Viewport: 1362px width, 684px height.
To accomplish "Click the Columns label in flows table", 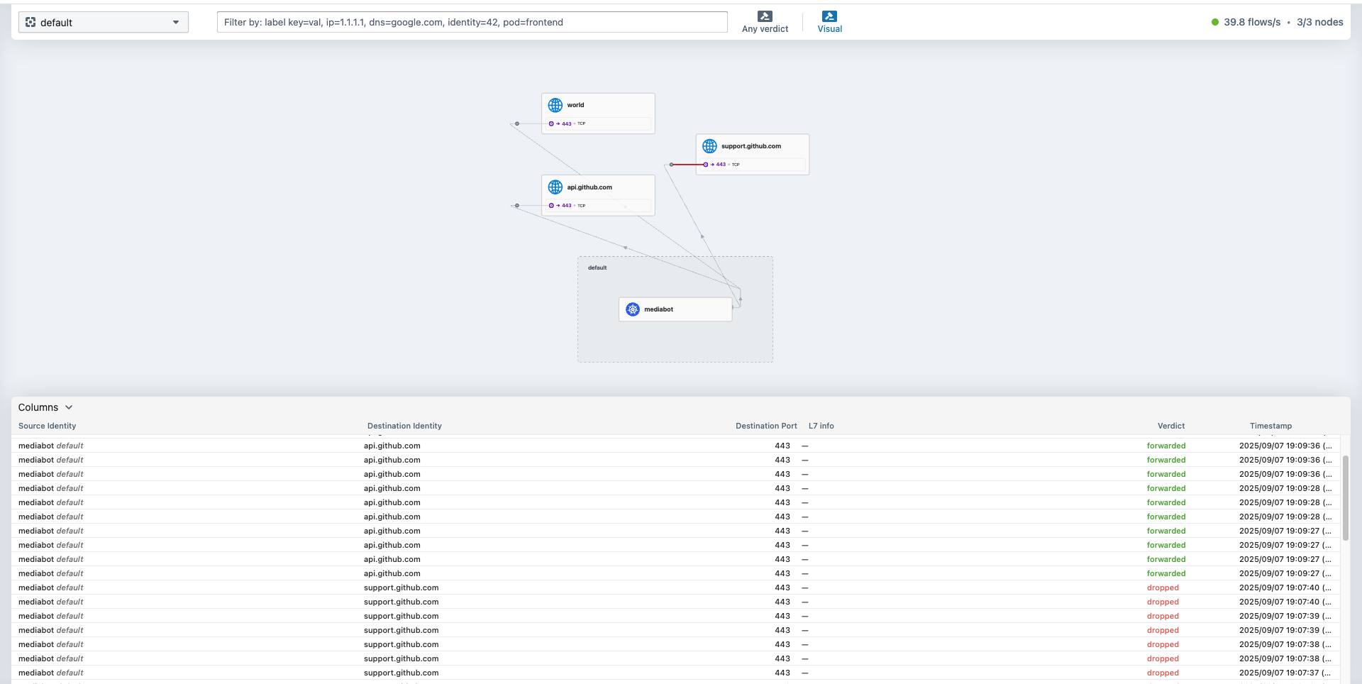I will click(x=38, y=407).
